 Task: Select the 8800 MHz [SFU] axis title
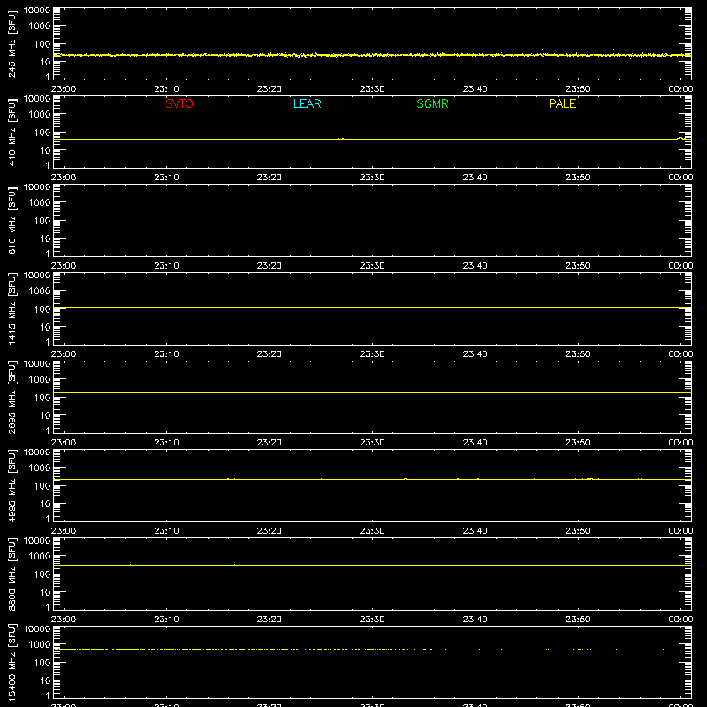[x=12, y=574]
